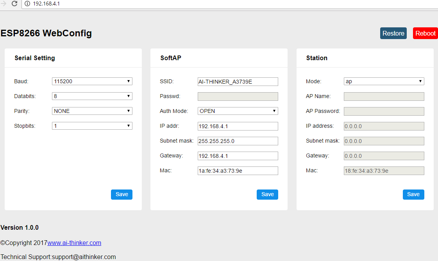Click the Station Mac field
The height and width of the screenshot is (261, 438).
point(384,170)
